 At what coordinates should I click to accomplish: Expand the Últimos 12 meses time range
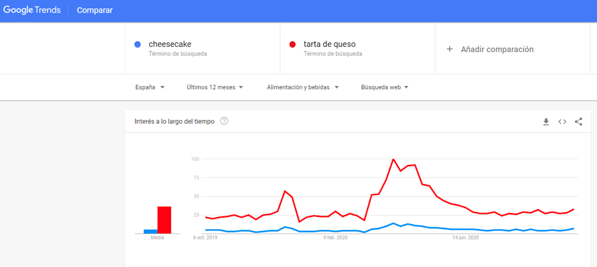click(x=215, y=87)
